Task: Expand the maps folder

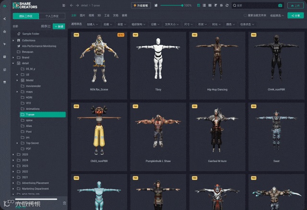Action: coord(17,92)
